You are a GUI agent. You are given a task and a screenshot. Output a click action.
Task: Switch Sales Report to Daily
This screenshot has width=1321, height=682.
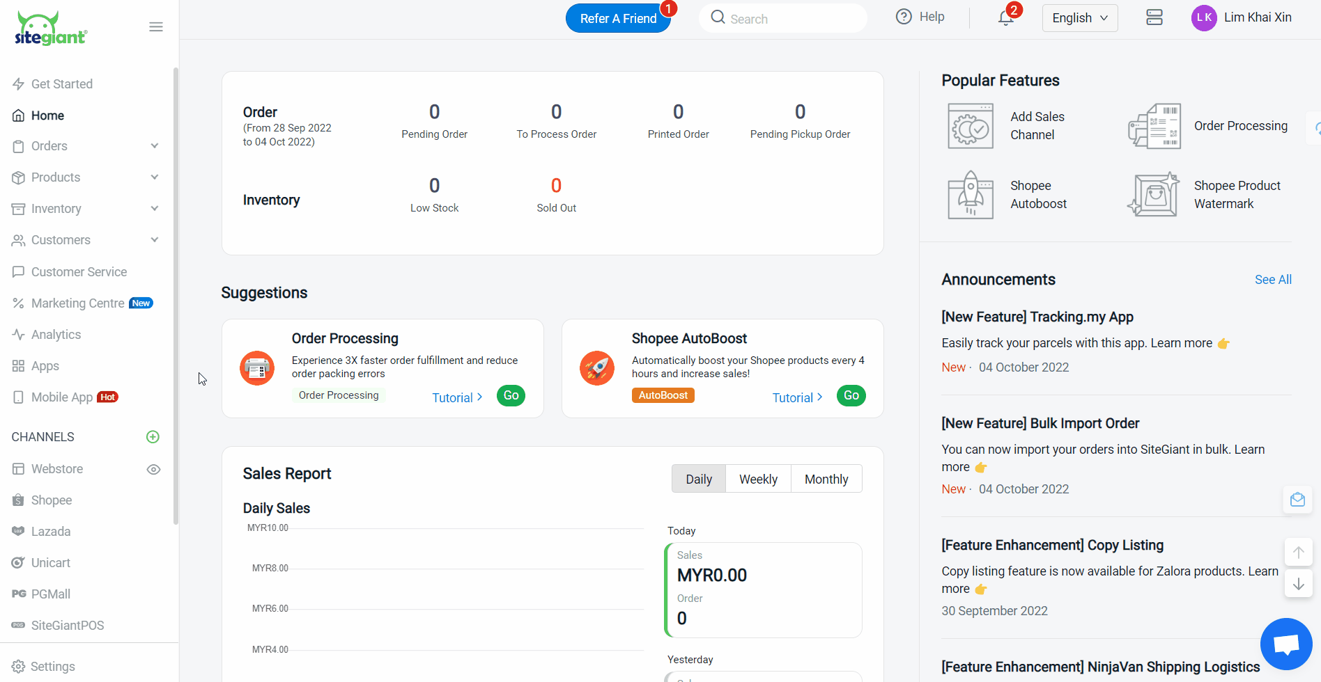click(699, 479)
